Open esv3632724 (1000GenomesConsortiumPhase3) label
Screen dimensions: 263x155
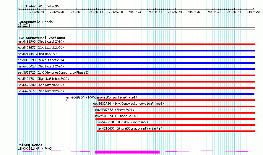pyautogui.click(x=129, y=104)
